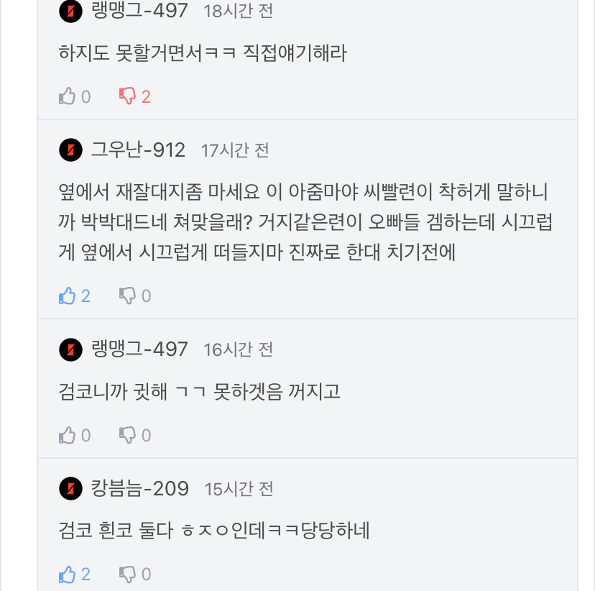Upvote the 랭맹그-497 comment from 16시간 전
This screenshot has width=595, height=591.
(68, 435)
